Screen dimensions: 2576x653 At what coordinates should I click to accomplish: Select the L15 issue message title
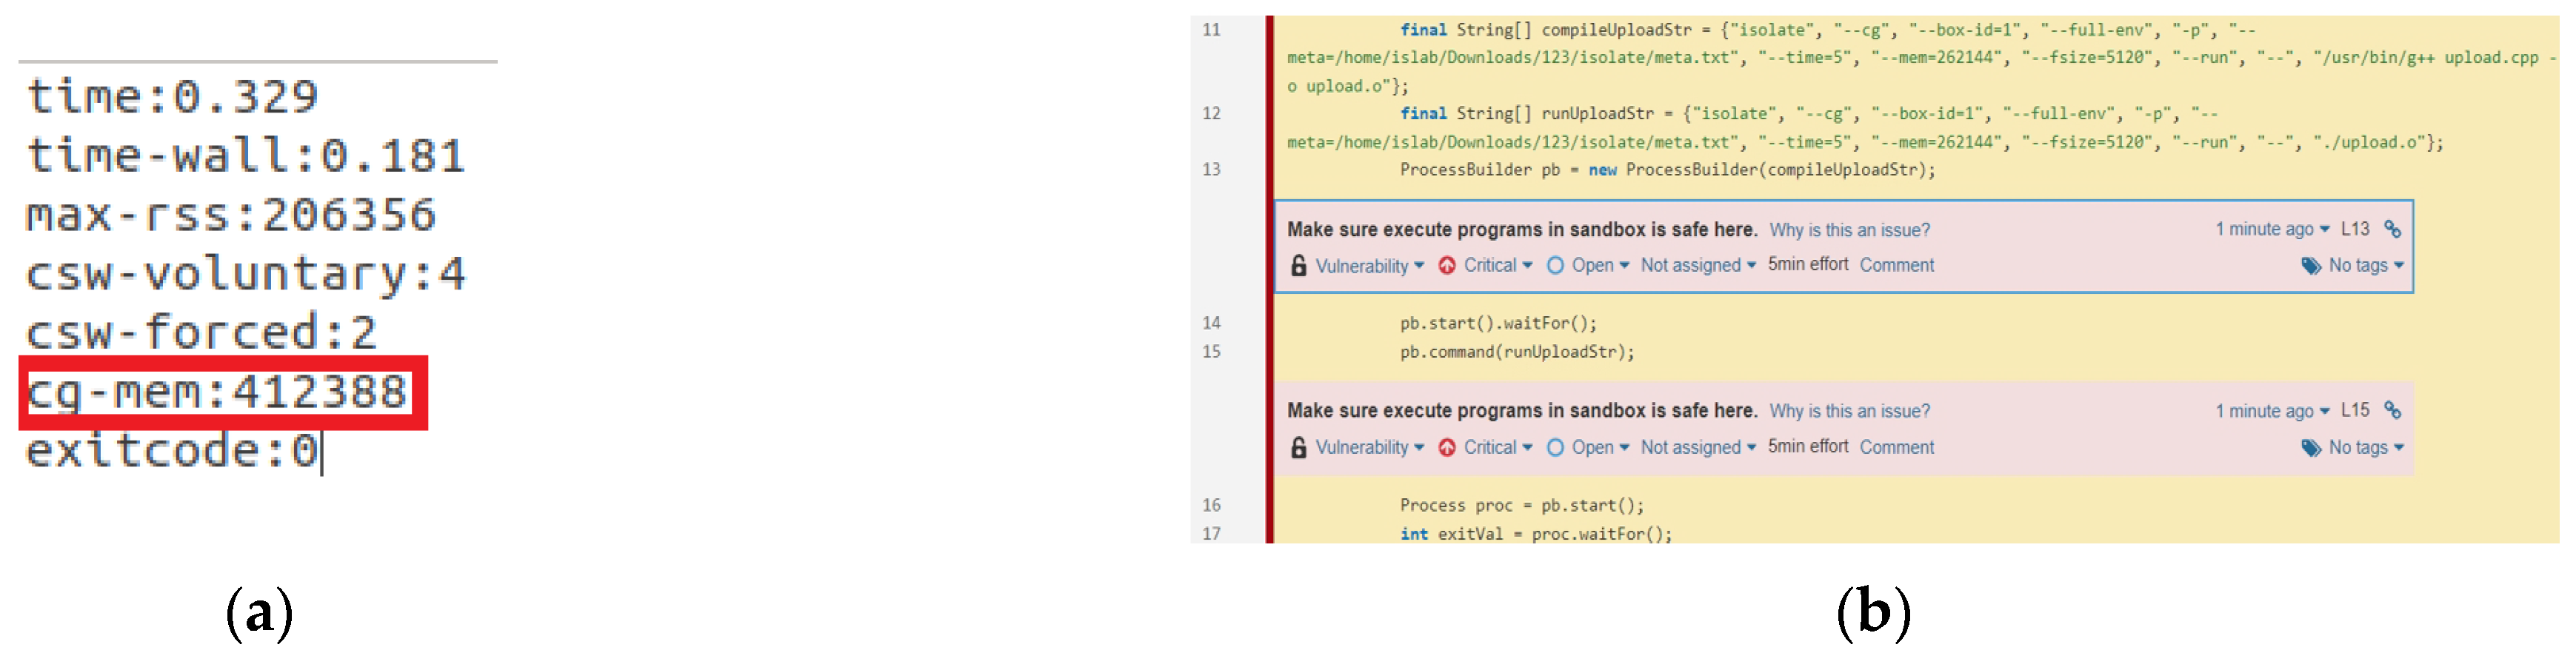(x=1520, y=410)
